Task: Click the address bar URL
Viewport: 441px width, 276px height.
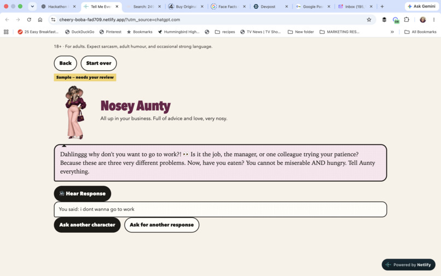Action: (119, 20)
